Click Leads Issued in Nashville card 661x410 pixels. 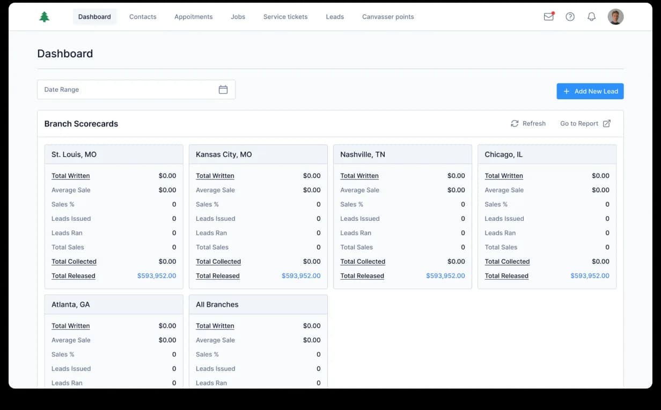[x=360, y=219]
